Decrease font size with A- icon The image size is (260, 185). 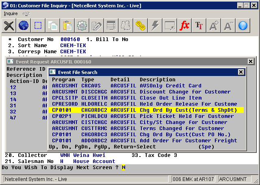coord(228,26)
